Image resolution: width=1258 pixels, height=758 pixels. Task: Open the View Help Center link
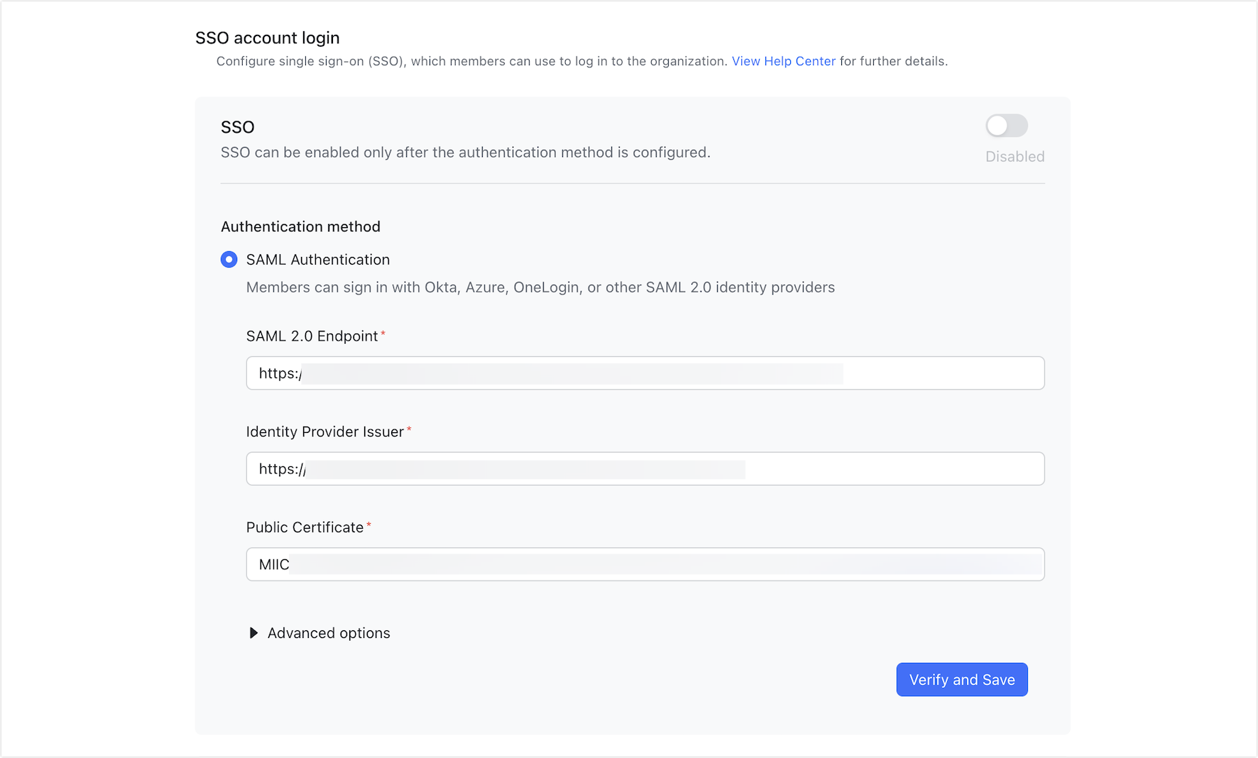[784, 61]
